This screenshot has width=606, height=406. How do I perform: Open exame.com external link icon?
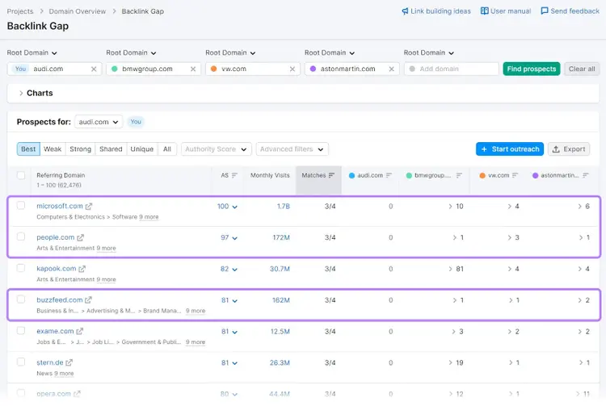click(x=80, y=331)
